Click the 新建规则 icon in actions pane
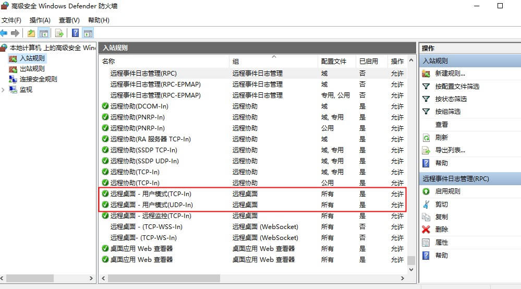The width and height of the screenshot is (521, 289). click(426, 74)
